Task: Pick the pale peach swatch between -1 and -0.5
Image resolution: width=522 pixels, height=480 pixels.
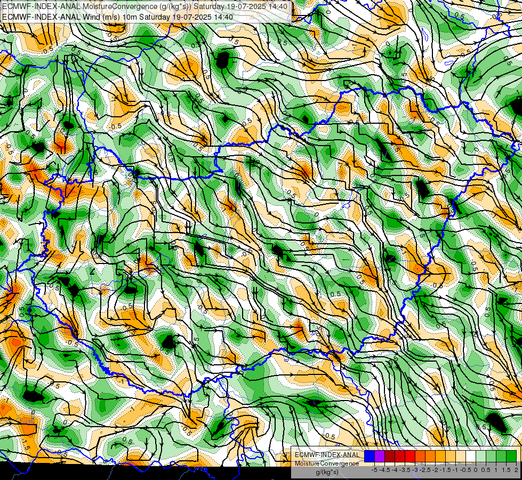Action: (x=461, y=456)
